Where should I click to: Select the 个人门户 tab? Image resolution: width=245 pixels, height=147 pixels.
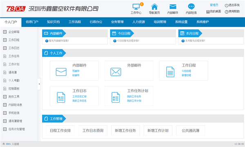click(11, 22)
